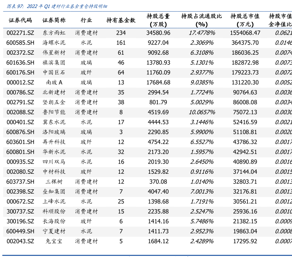Select the 持有基金数 column header
Viewport: 292px width, 257px height.
tap(121, 20)
